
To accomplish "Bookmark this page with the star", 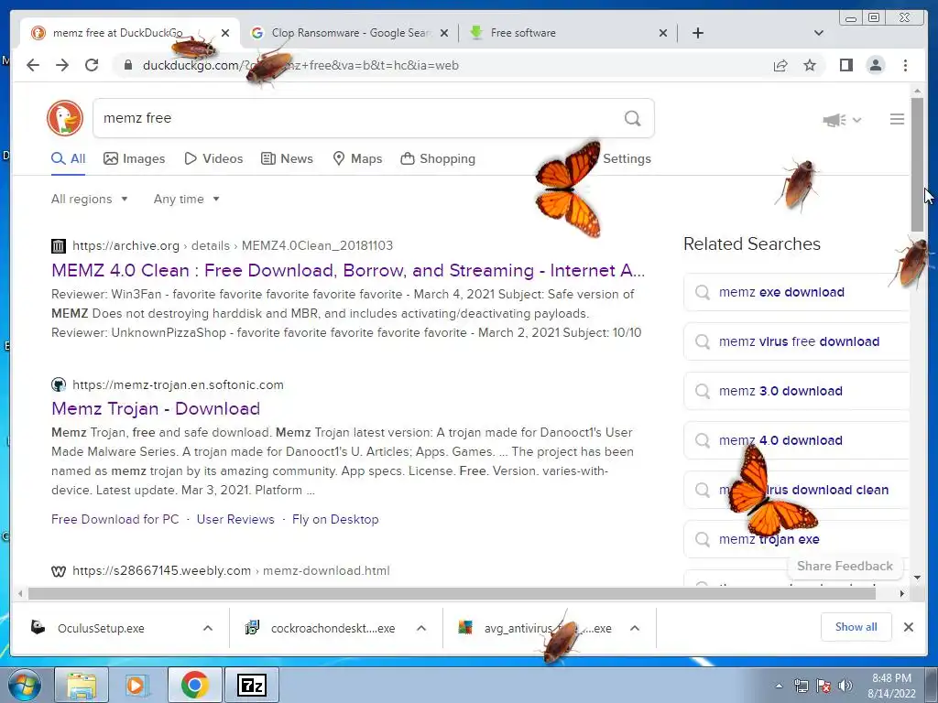I will pos(810,65).
